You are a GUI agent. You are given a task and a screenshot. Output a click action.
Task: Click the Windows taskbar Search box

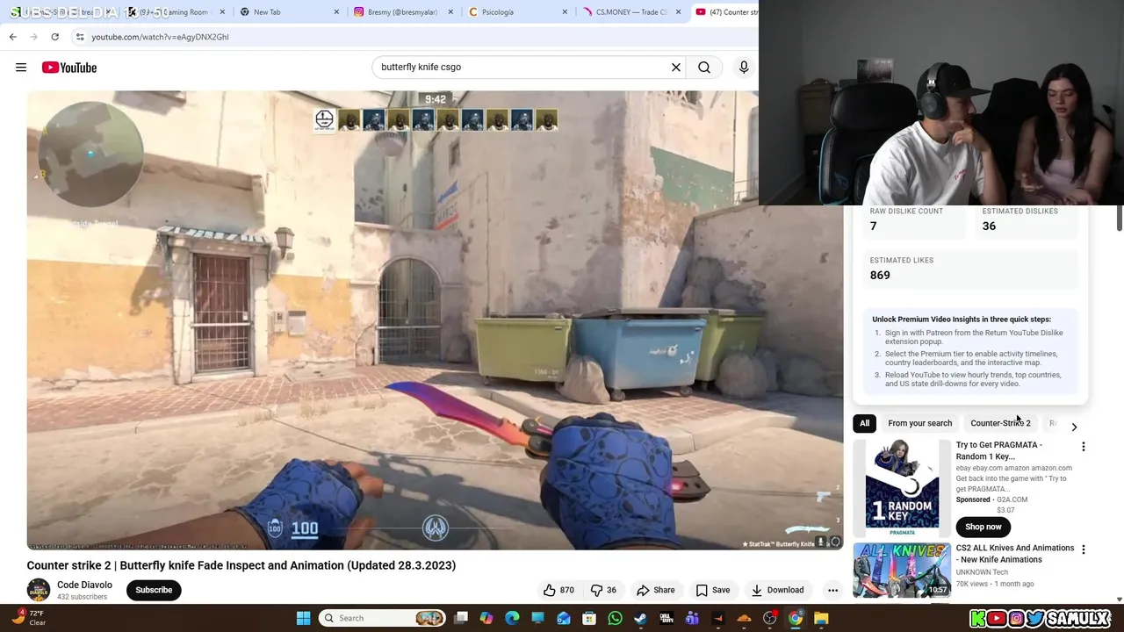[x=382, y=618]
